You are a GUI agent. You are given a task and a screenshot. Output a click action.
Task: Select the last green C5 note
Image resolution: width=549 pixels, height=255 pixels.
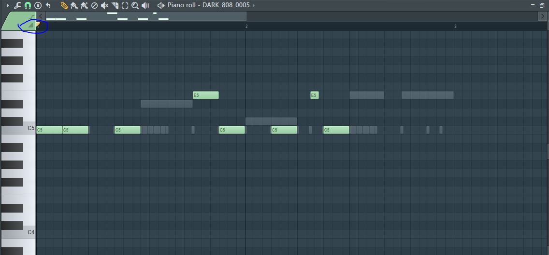(336, 130)
